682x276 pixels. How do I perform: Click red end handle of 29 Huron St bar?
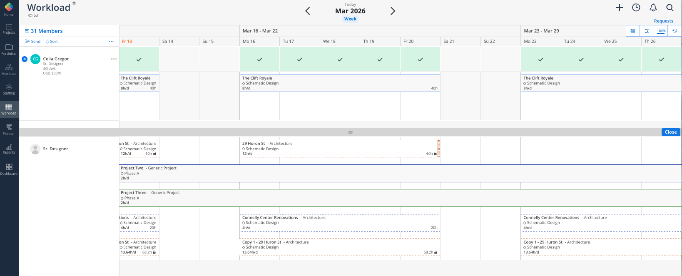[439, 149]
